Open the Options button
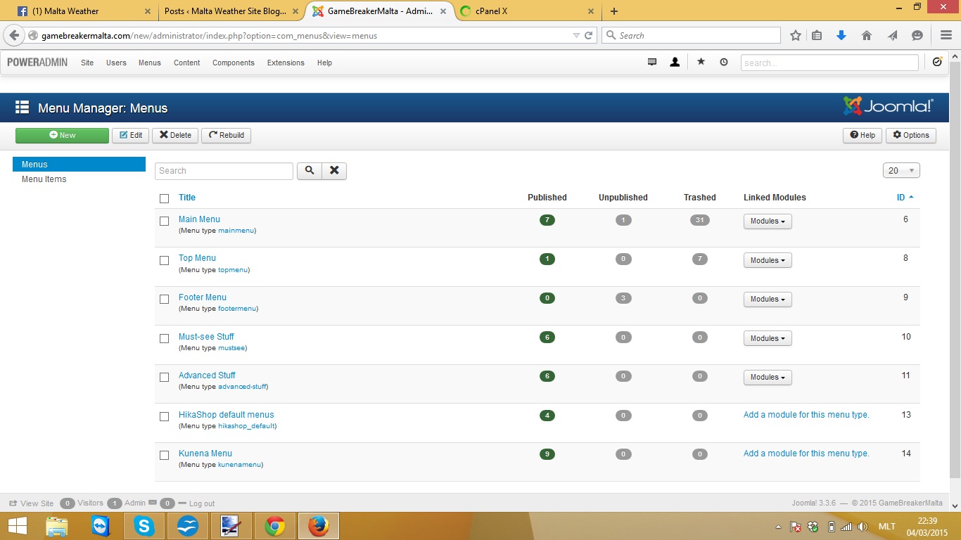The width and height of the screenshot is (961, 540). (x=911, y=135)
